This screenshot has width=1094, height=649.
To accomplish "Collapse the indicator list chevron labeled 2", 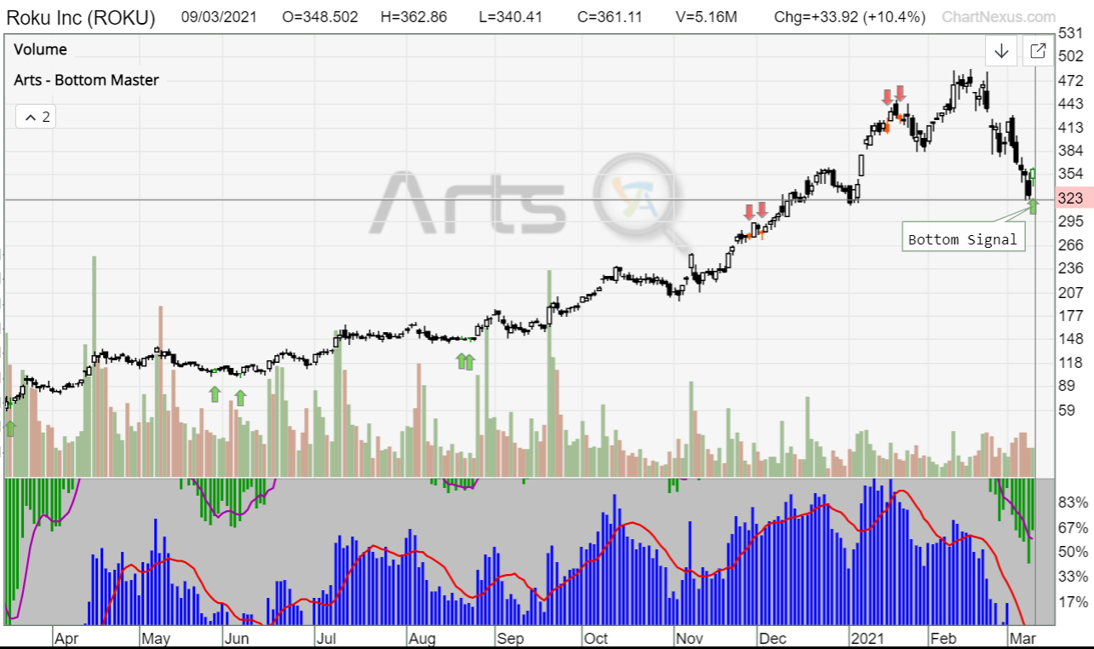I will tap(36, 117).
